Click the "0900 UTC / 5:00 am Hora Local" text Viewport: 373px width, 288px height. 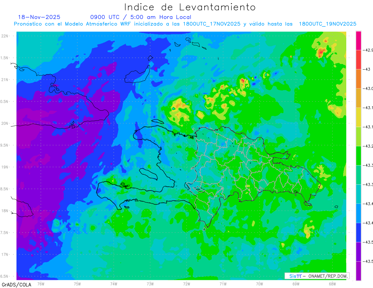click(x=140, y=17)
